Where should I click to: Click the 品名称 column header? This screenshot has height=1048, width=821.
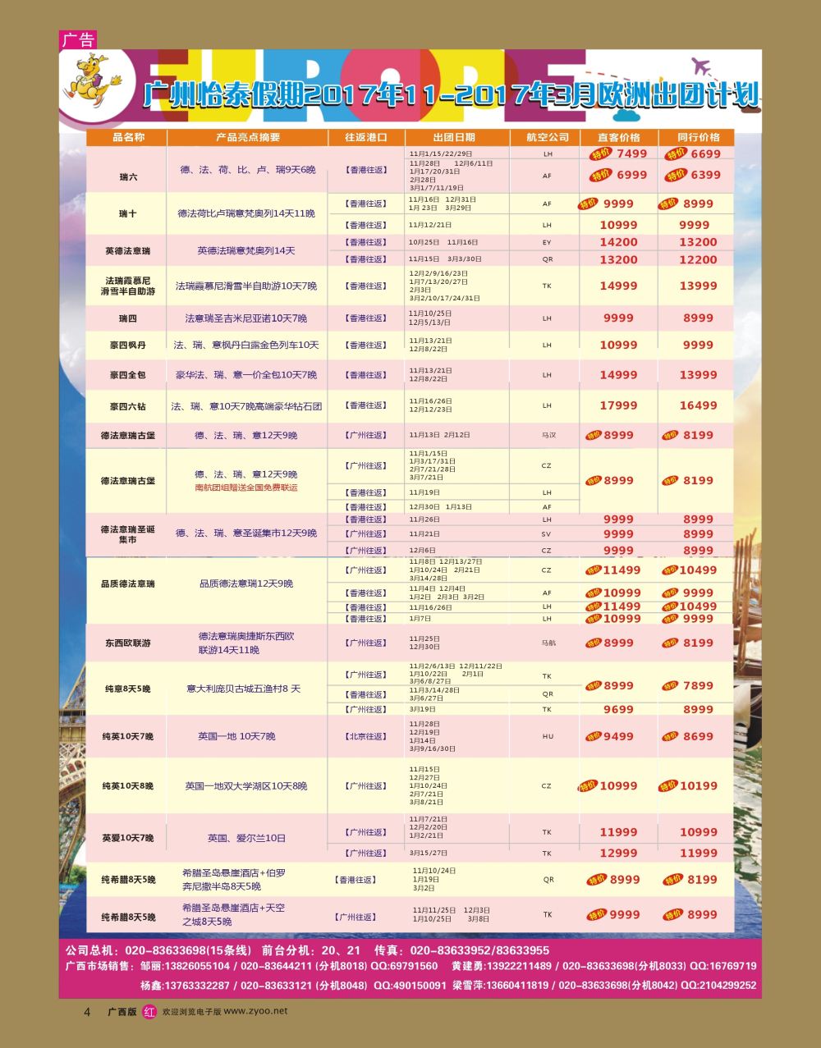coord(128,137)
